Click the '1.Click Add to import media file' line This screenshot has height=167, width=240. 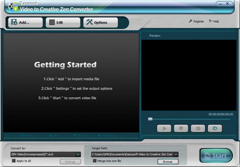click(x=71, y=79)
